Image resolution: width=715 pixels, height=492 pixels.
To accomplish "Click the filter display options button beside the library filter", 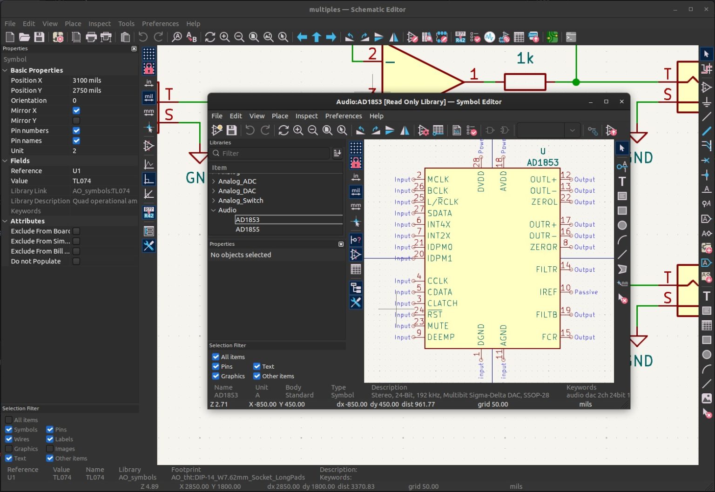I will 337,153.
